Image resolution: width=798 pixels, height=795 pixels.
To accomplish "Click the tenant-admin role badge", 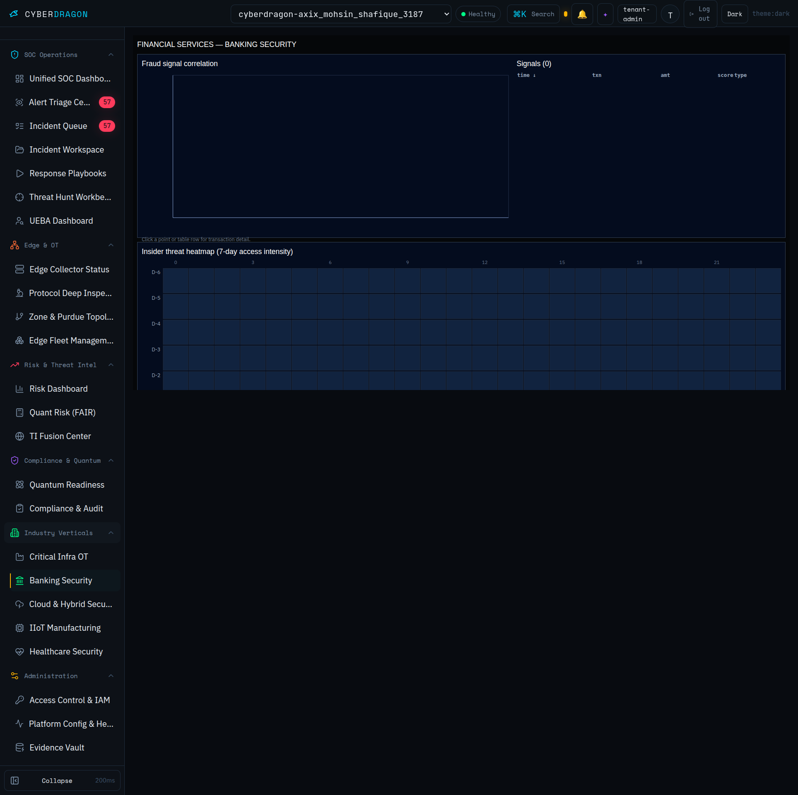I will pos(637,14).
